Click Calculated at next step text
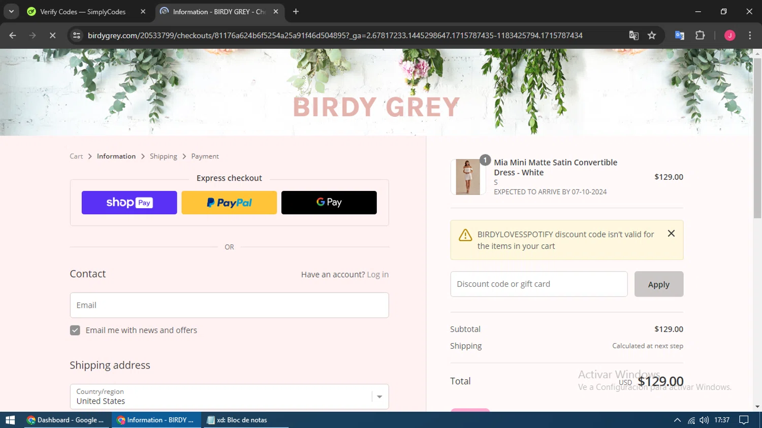 [x=648, y=346]
